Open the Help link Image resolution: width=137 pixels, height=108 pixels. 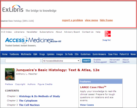click(98, 32)
